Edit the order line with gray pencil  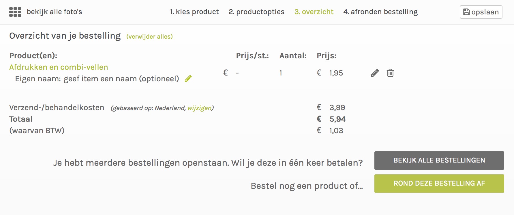click(x=375, y=73)
